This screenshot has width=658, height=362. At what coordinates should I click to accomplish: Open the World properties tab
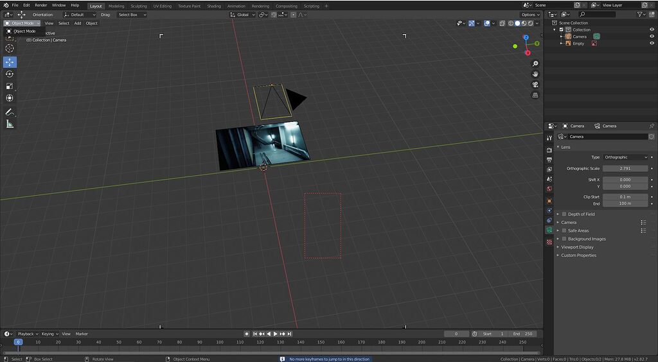549,189
